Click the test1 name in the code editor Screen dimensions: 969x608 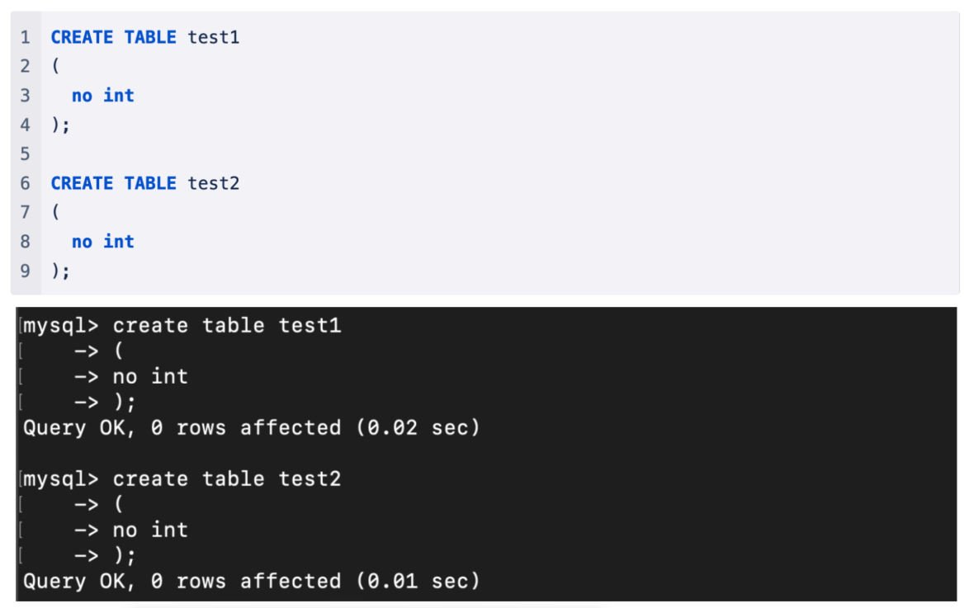point(213,37)
